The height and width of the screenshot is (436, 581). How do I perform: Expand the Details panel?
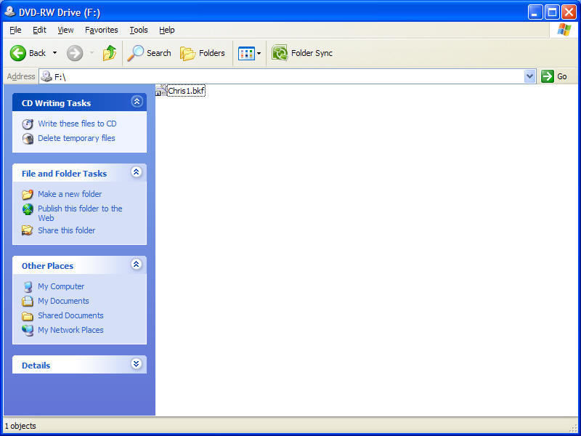[137, 365]
